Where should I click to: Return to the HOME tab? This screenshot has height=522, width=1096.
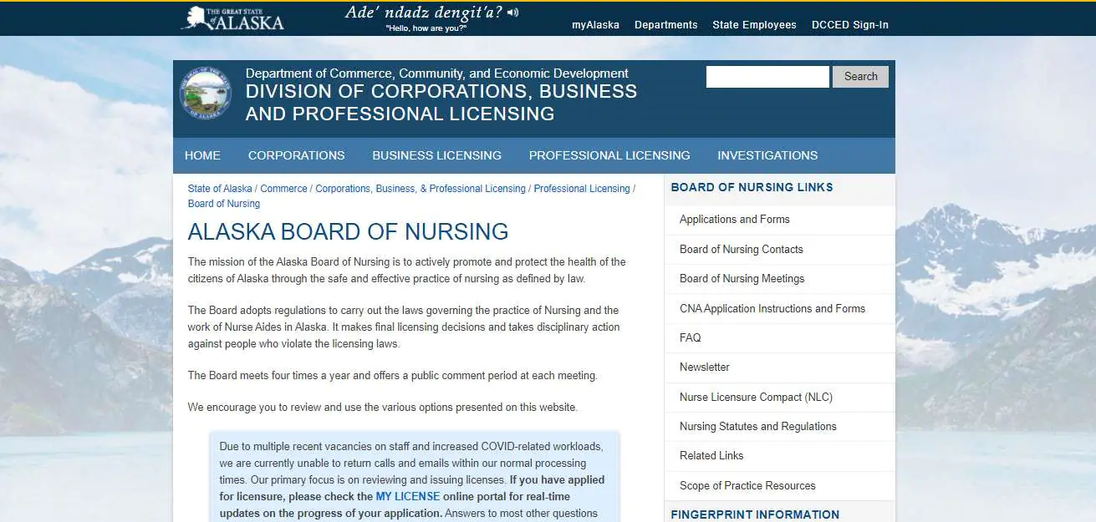(x=202, y=155)
